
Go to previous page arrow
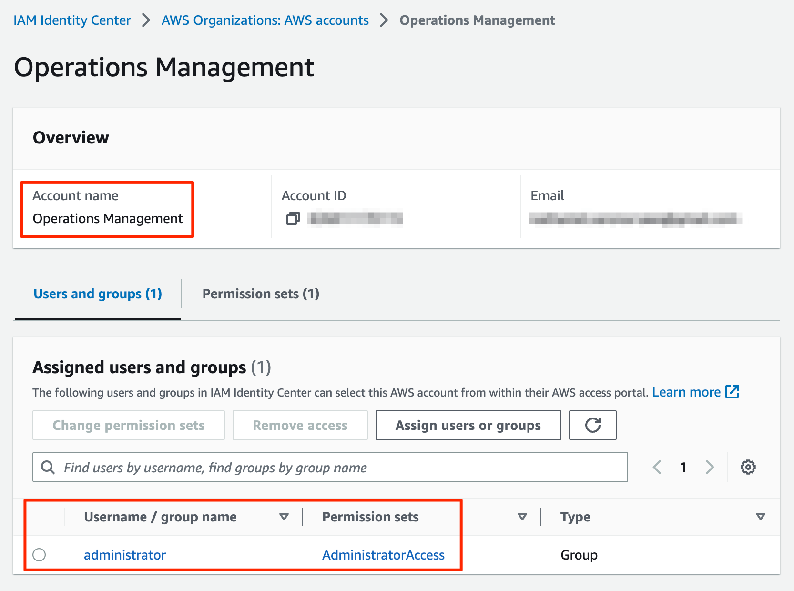pyautogui.click(x=657, y=467)
